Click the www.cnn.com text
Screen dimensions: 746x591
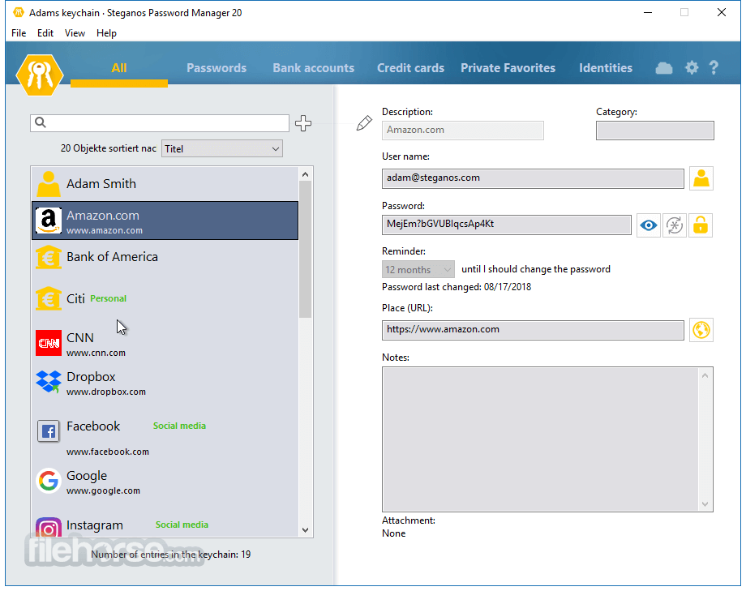click(x=96, y=353)
